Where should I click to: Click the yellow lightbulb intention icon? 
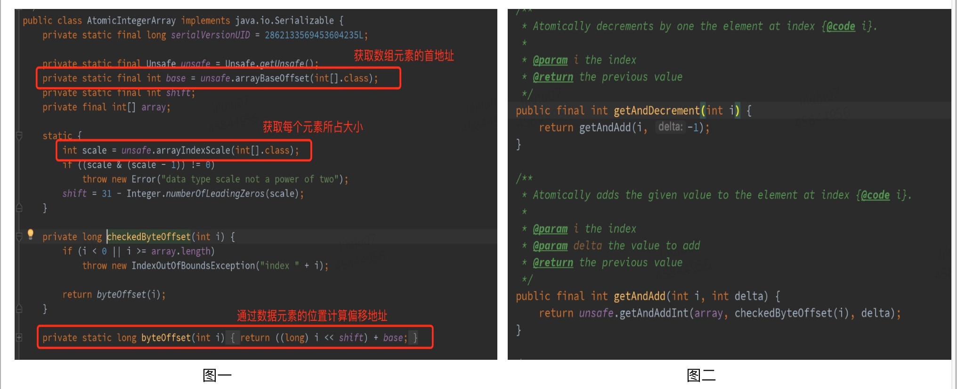31,234
